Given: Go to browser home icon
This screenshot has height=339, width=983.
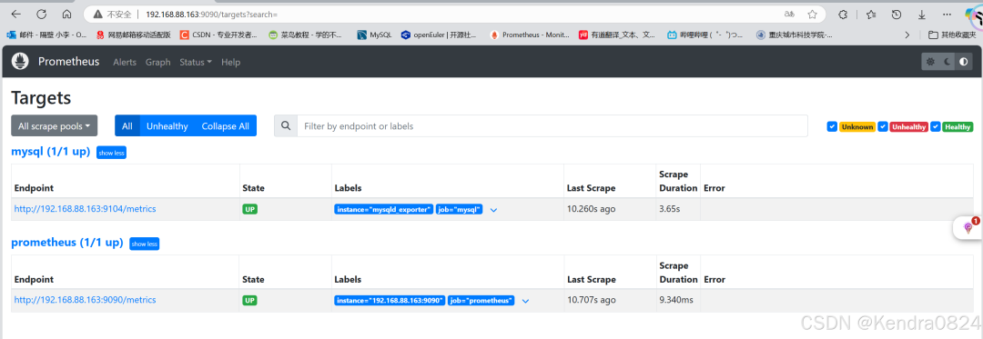Looking at the screenshot, I should coord(67,14).
